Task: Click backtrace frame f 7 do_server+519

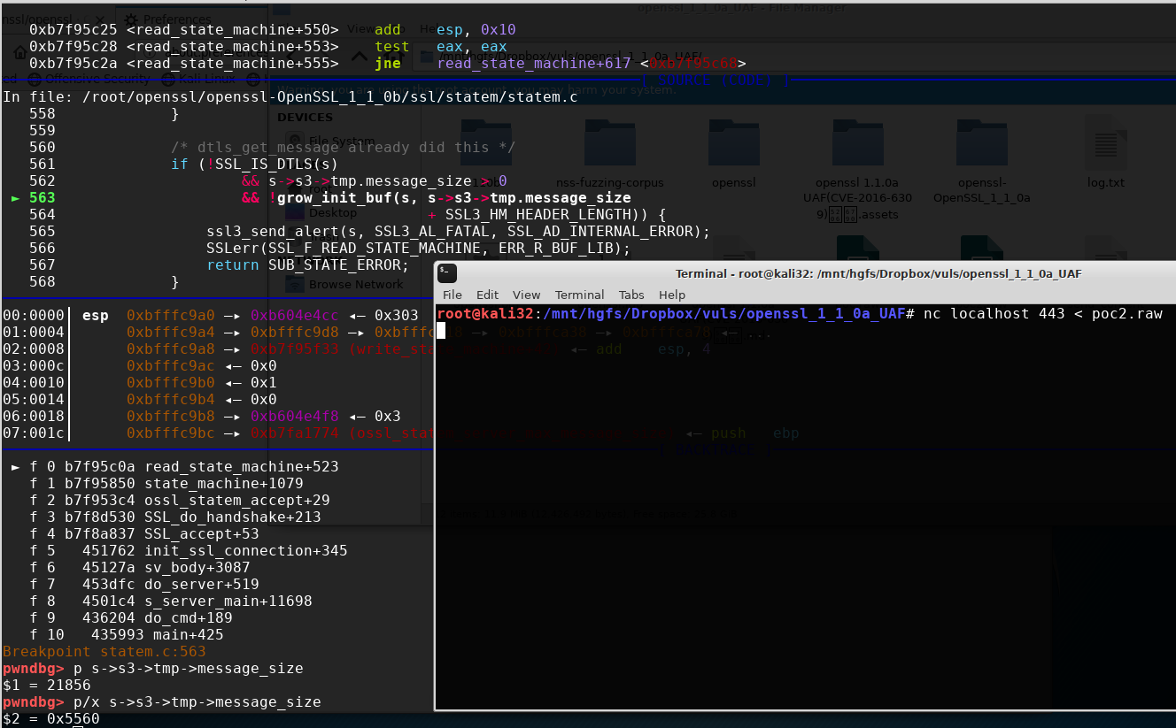Action: point(144,584)
